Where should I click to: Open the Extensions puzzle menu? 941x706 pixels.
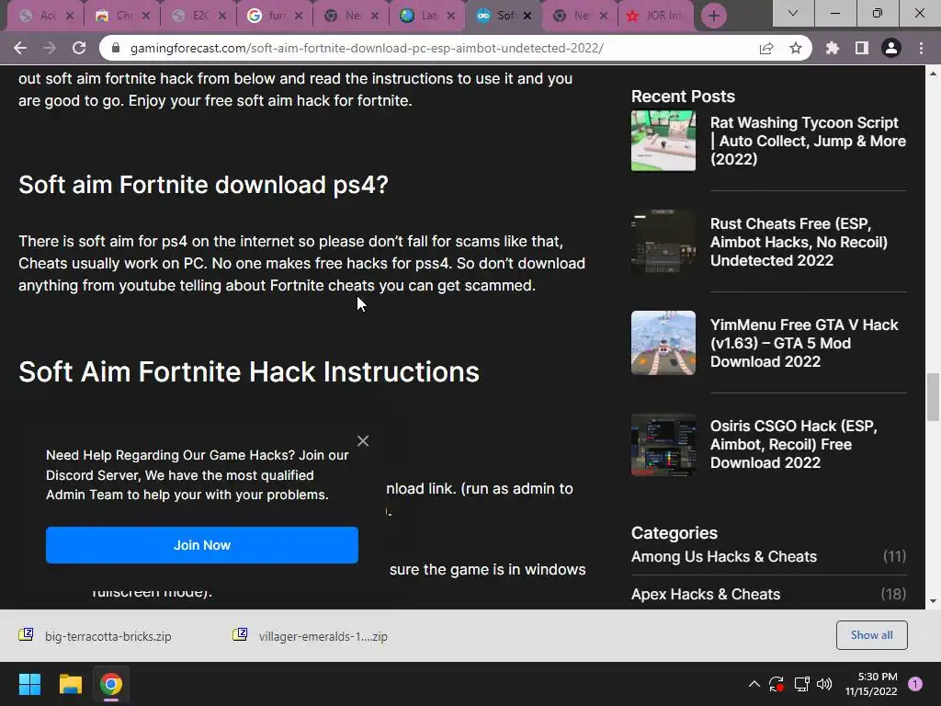[833, 48]
